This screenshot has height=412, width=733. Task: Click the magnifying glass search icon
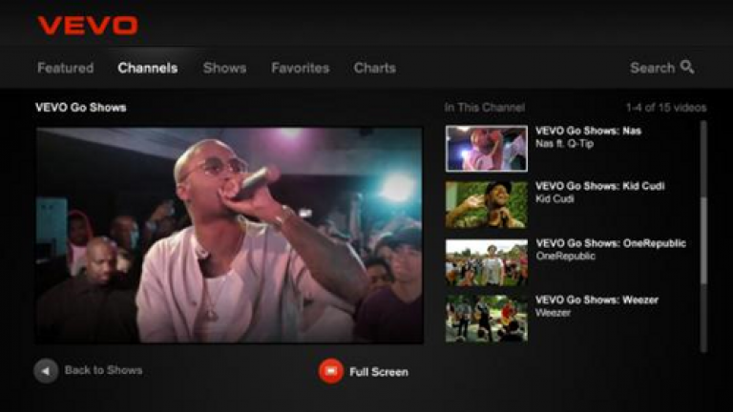[x=687, y=67]
